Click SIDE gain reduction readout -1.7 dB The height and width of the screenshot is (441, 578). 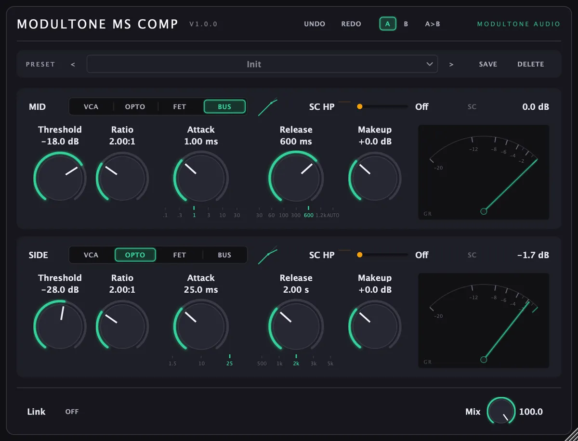pos(533,255)
